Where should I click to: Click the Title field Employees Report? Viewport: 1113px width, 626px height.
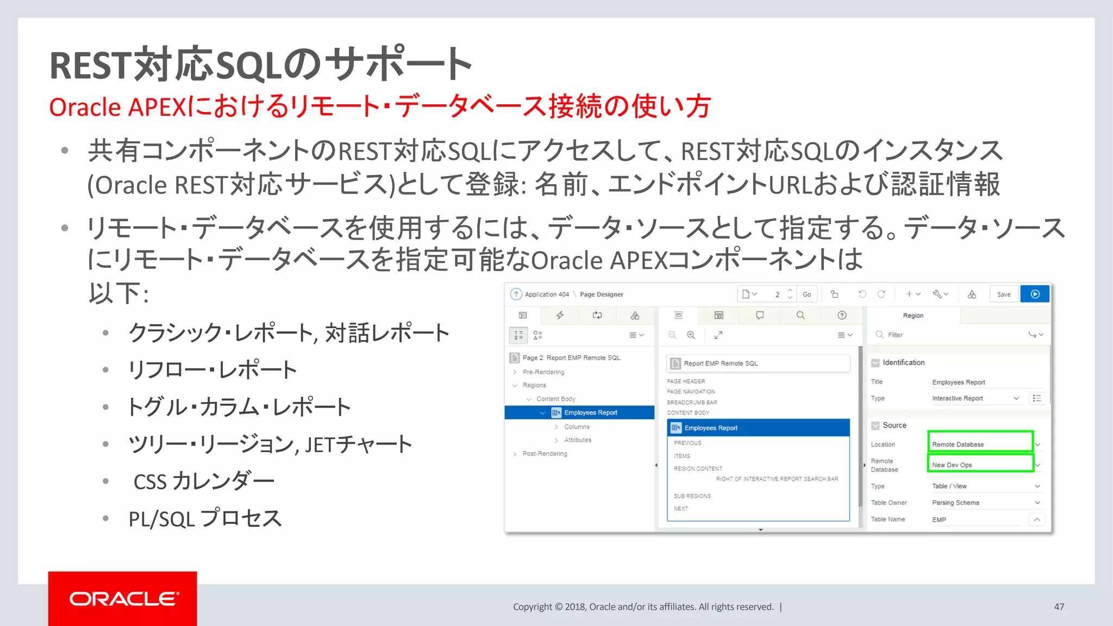pos(986,383)
